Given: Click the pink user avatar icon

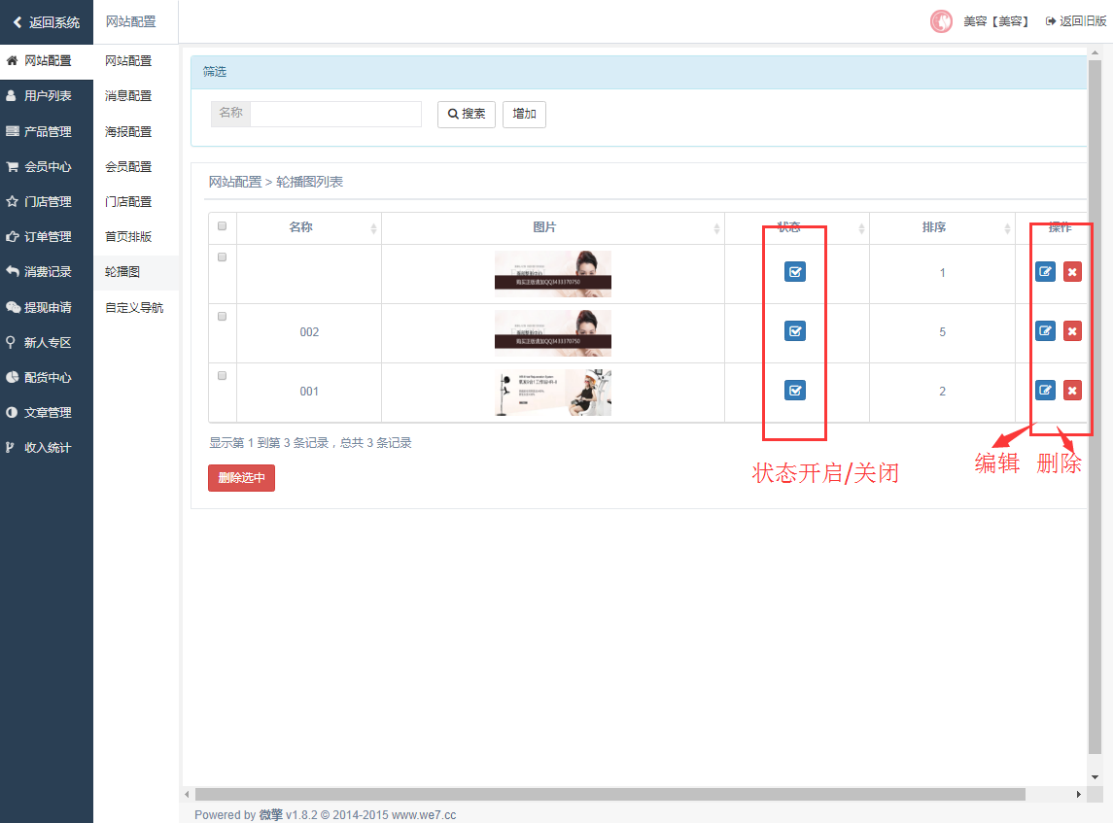Looking at the screenshot, I should point(941,21).
